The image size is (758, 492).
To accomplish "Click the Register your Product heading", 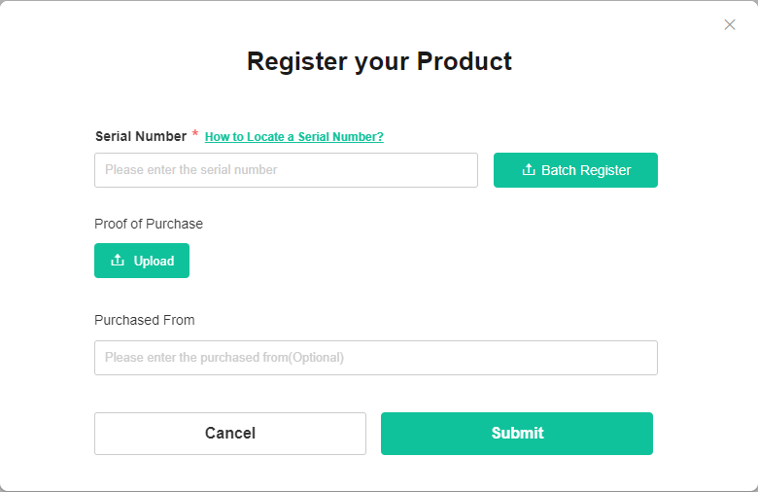I will pyautogui.click(x=379, y=61).
